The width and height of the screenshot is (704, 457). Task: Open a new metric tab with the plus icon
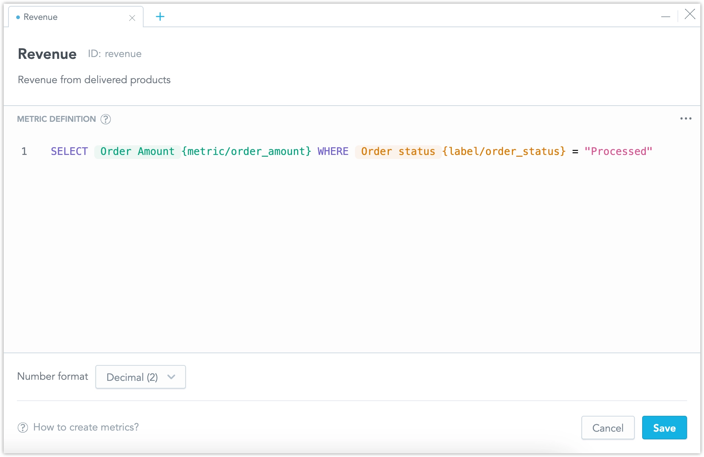click(x=160, y=17)
